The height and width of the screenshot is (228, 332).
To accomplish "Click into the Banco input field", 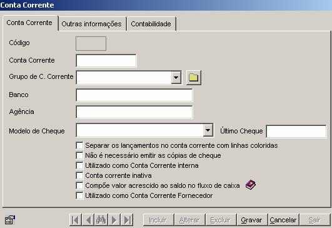I will [134, 95].
